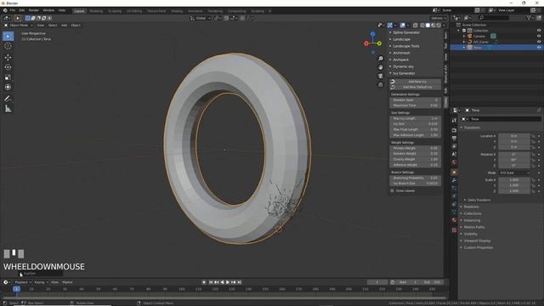
Task: Click the Blender logo menu icon
Action: coord(5,10)
